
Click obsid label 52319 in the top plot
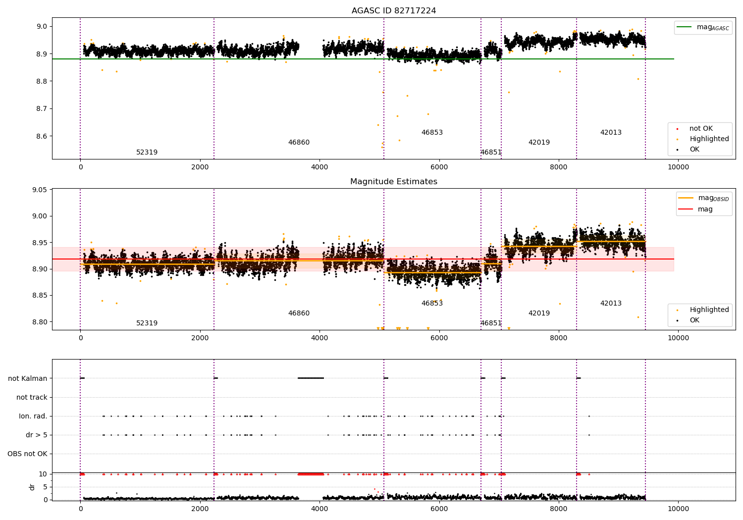coord(147,152)
